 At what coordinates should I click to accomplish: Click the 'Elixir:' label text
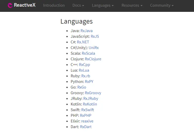pyautogui.click(x=75, y=121)
